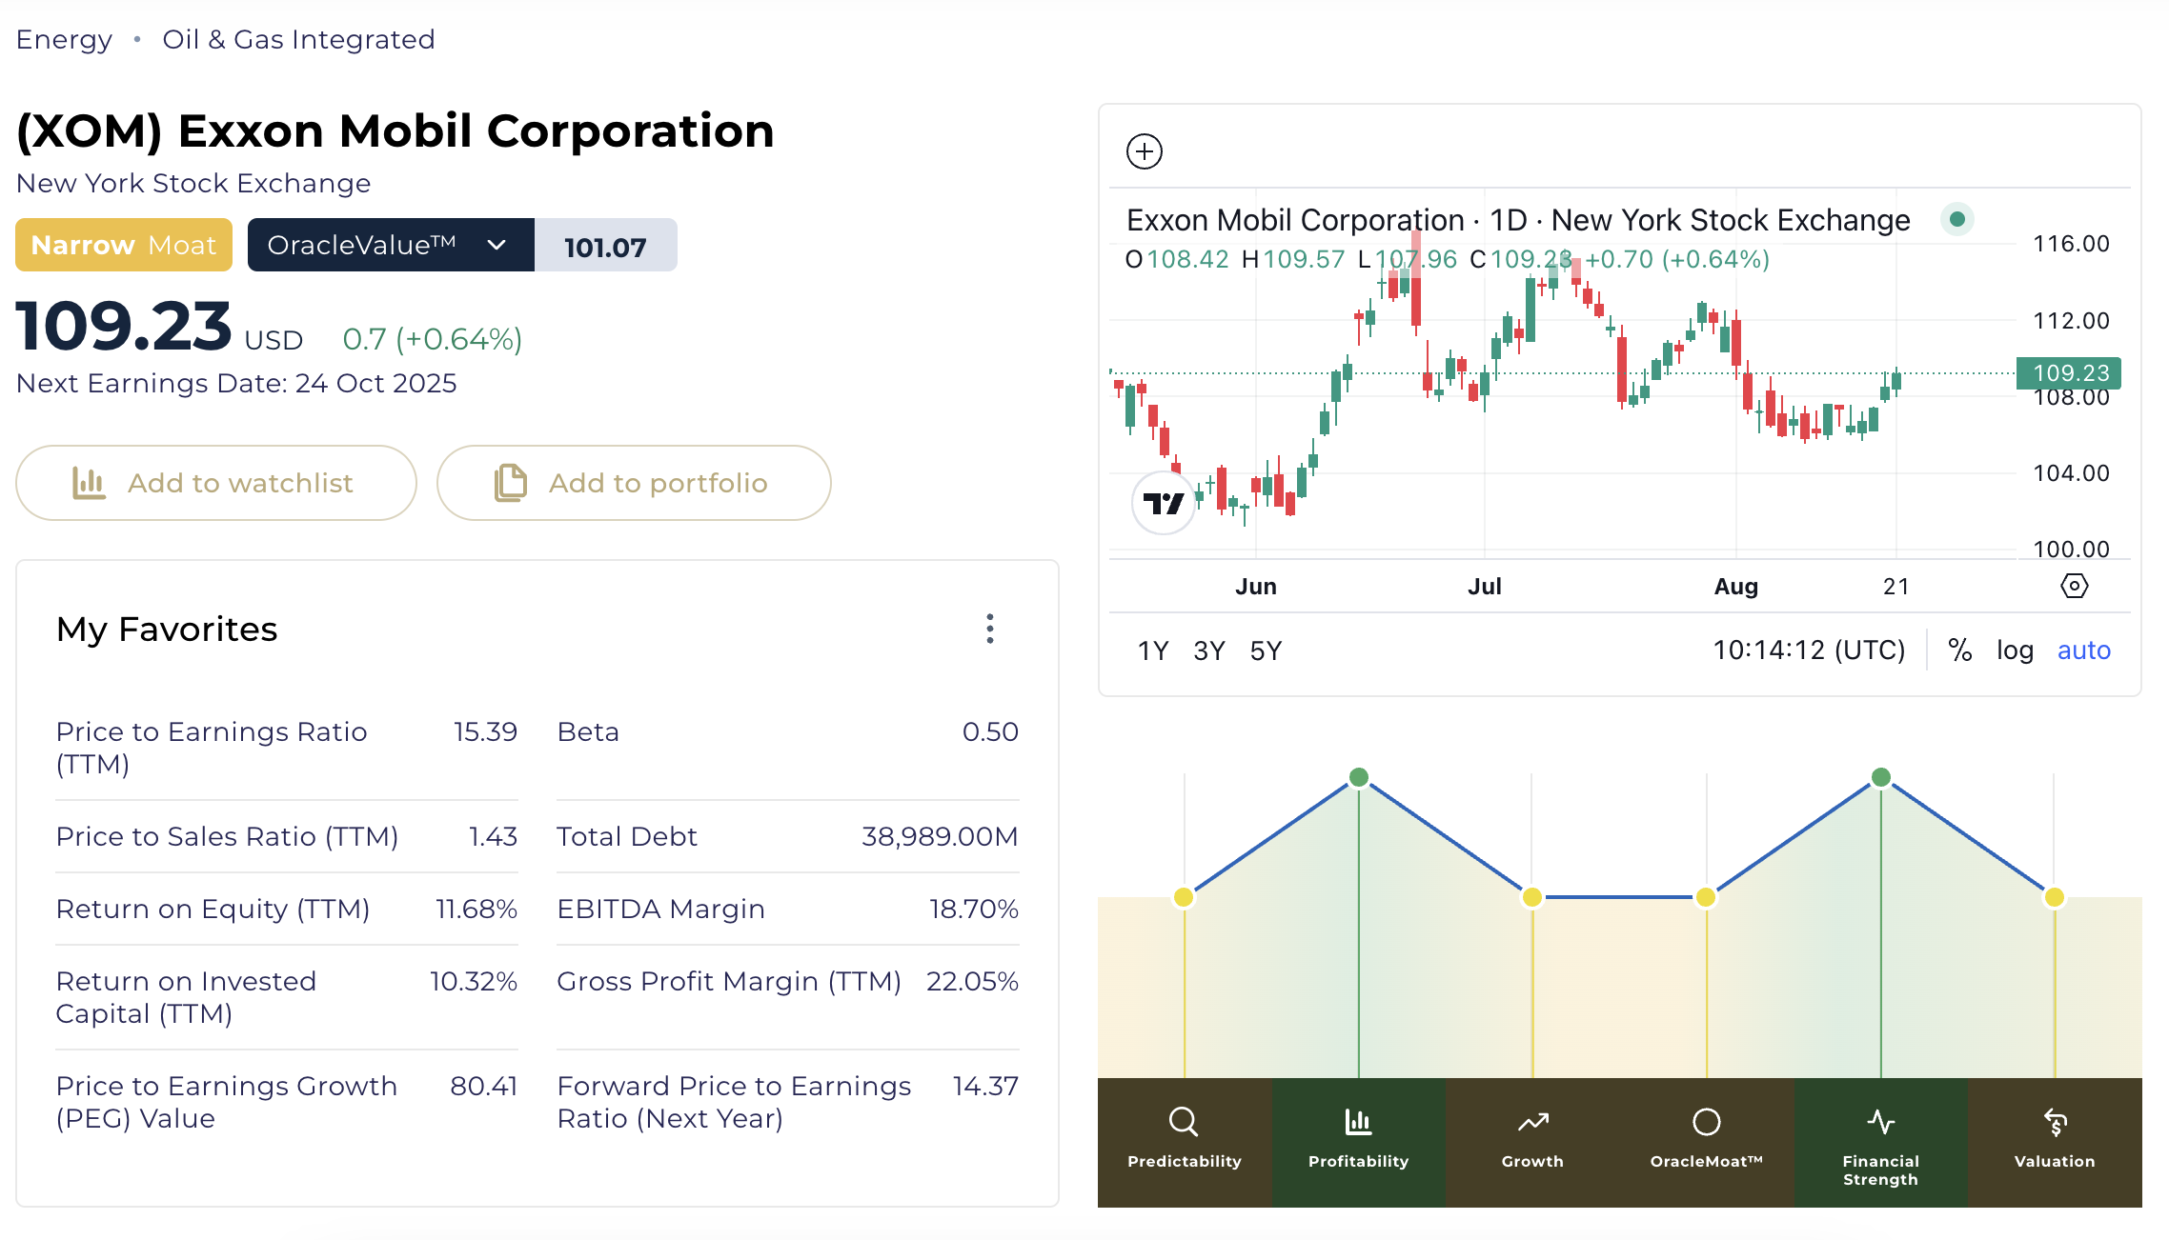Toggle log scale on chart
2169x1240 pixels.
(x=2015, y=650)
